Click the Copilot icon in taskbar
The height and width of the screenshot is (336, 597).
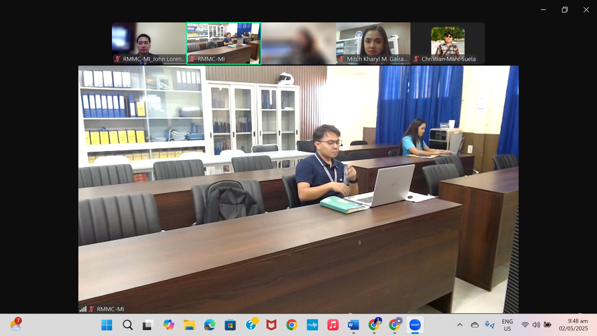169,325
